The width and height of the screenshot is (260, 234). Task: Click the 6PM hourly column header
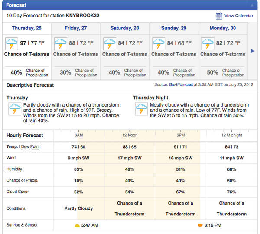click(181, 135)
